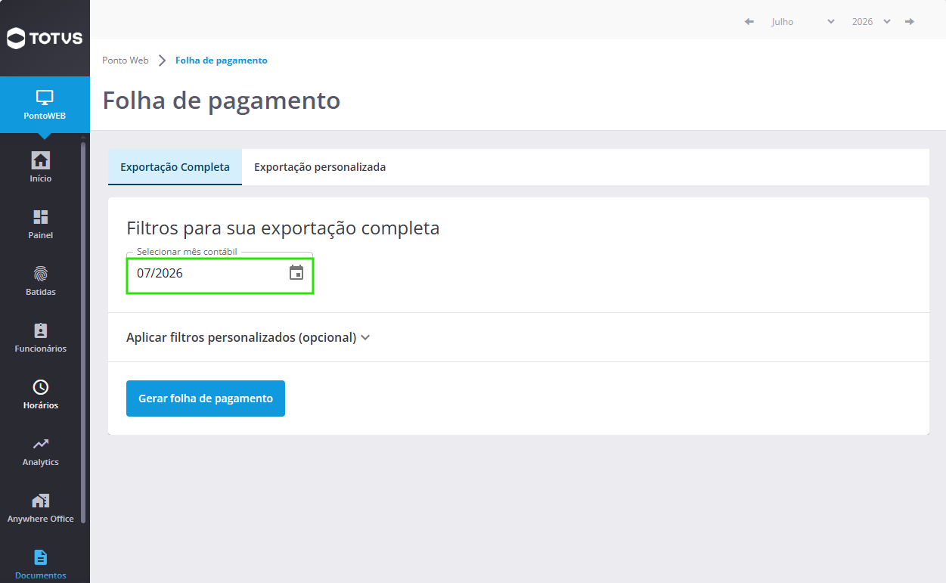Viewport: 946px width, 583px height.
Task: Open calendar picker for mês contábil
Action: click(x=296, y=273)
